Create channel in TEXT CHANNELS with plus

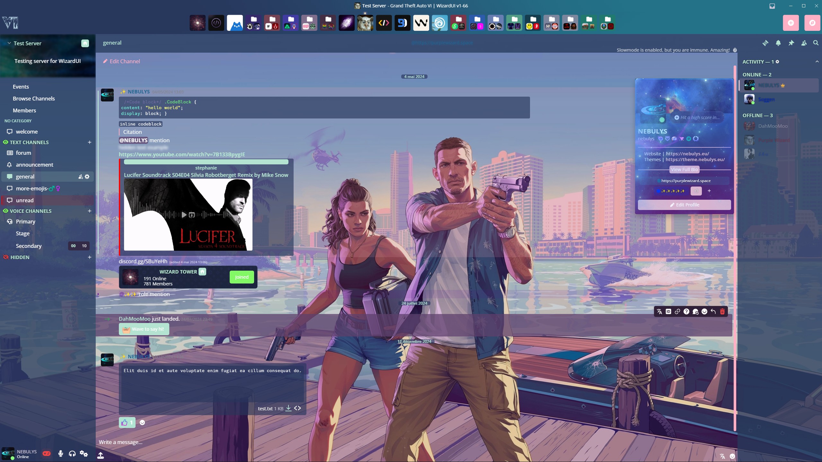point(90,142)
